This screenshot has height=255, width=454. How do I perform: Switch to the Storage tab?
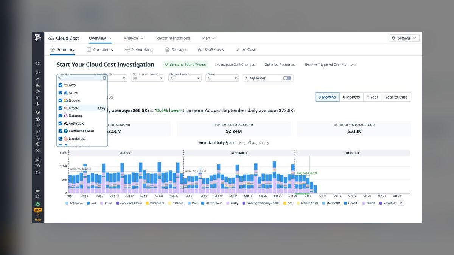point(176,49)
